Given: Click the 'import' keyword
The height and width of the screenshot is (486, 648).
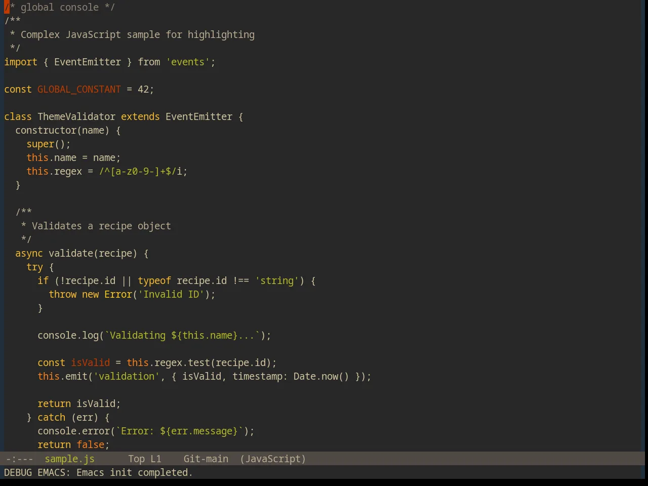Looking at the screenshot, I should pyautogui.click(x=21, y=62).
